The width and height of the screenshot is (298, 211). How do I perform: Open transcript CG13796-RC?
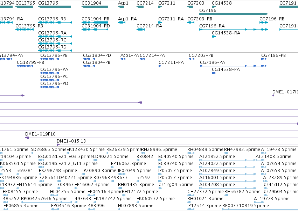55,44
